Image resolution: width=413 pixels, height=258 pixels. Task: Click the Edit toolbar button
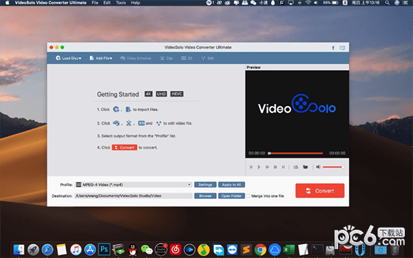(x=208, y=58)
